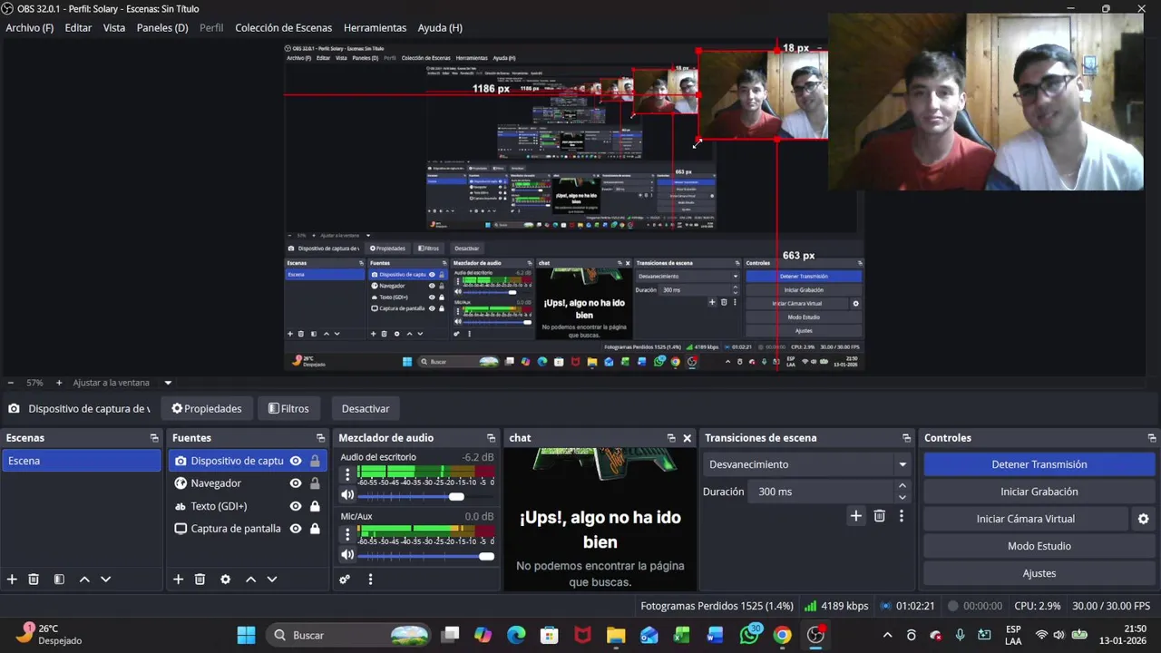Open the Ayuda (H) menu

[440, 28]
